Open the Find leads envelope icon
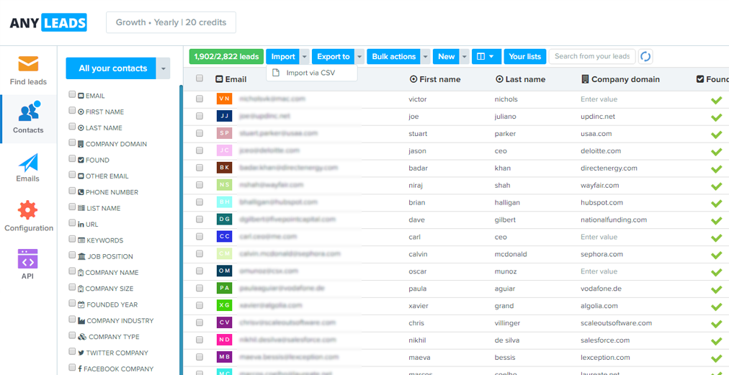This screenshot has height=375, width=729. (x=28, y=64)
